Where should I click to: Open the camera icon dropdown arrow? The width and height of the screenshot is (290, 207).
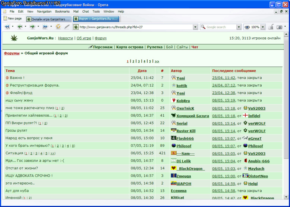285,26
